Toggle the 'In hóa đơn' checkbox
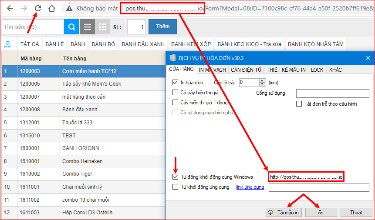Screen dimensions: 375x220 pyautogui.click(x=176, y=82)
